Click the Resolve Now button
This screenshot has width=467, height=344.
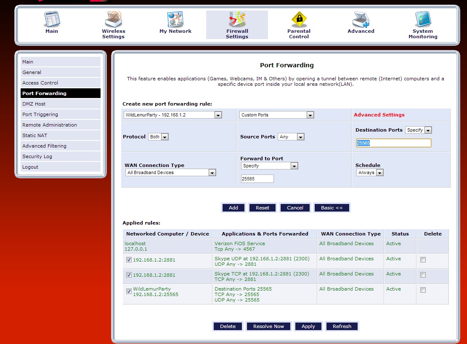pos(269,326)
